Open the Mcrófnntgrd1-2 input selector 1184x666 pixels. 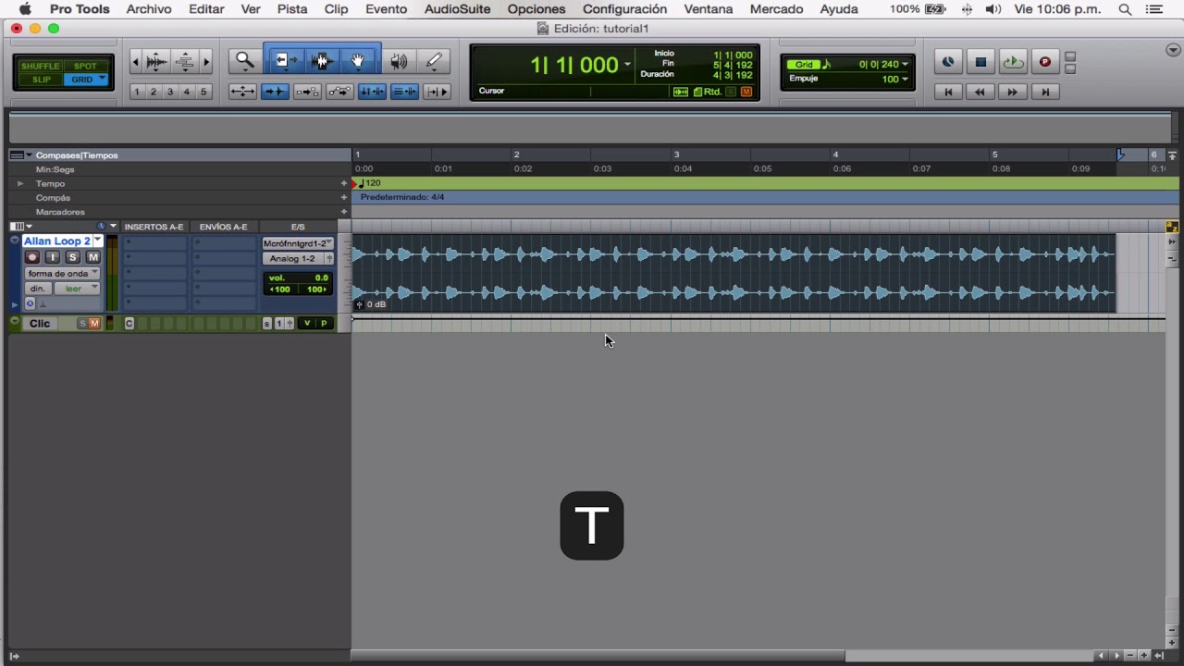click(298, 243)
